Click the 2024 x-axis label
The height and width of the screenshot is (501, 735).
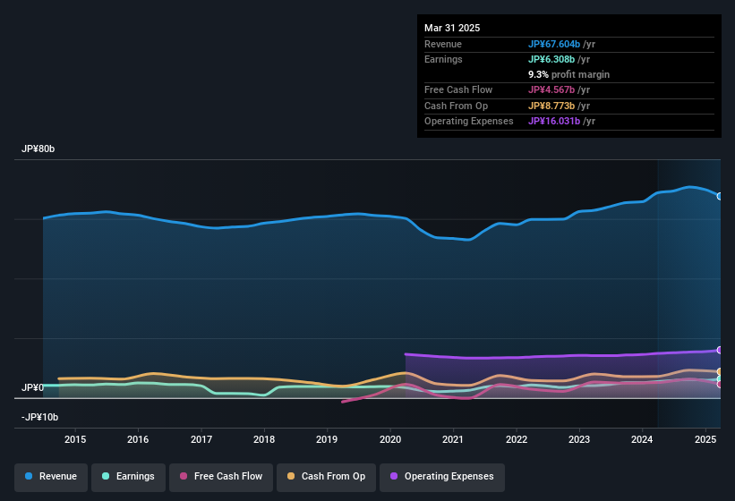pyautogui.click(x=642, y=439)
